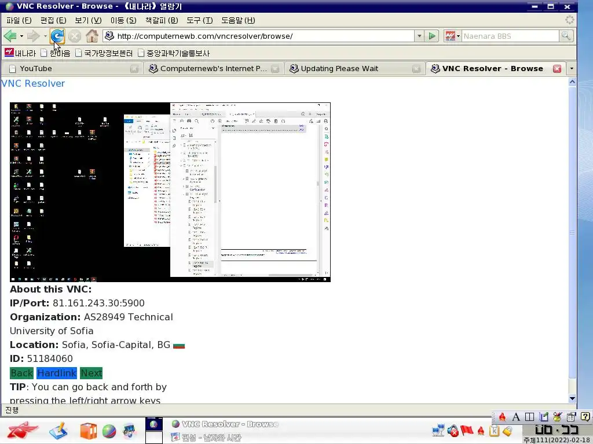Open the Red Star start menu icon

pyautogui.click(x=22, y=430)
